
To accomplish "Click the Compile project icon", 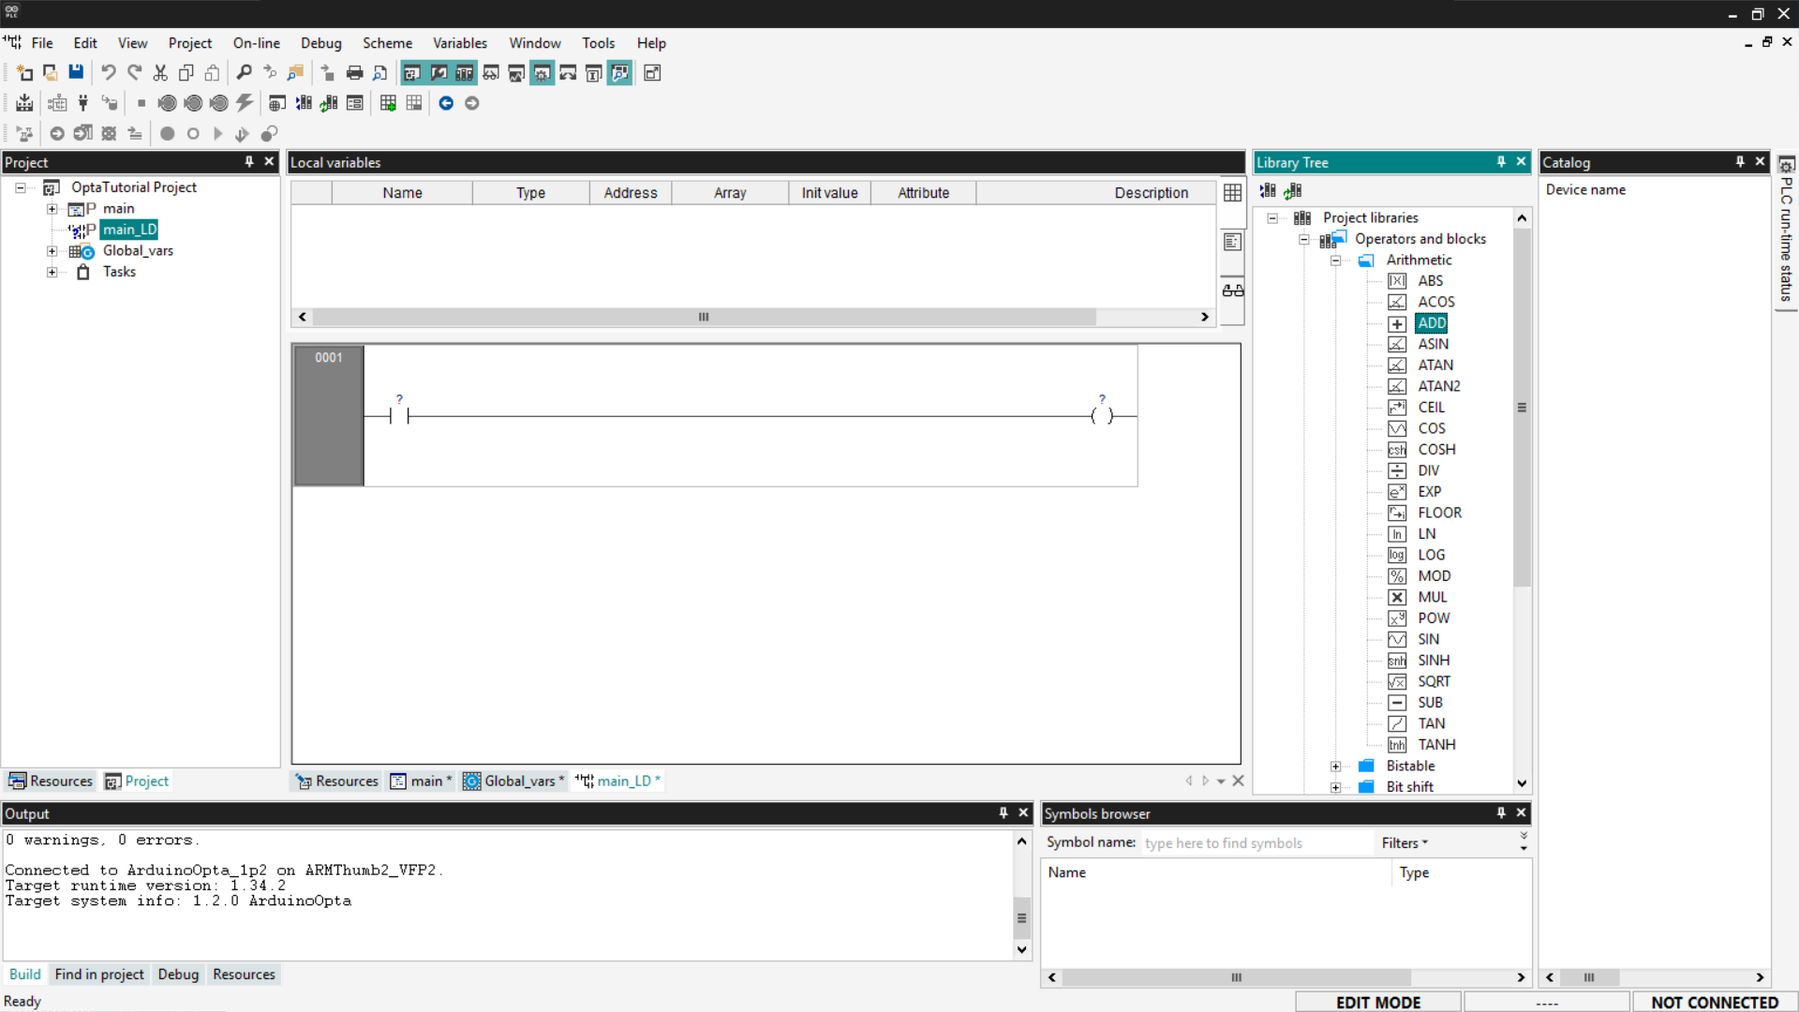I will pyautogui.click(x=24, y=103).
